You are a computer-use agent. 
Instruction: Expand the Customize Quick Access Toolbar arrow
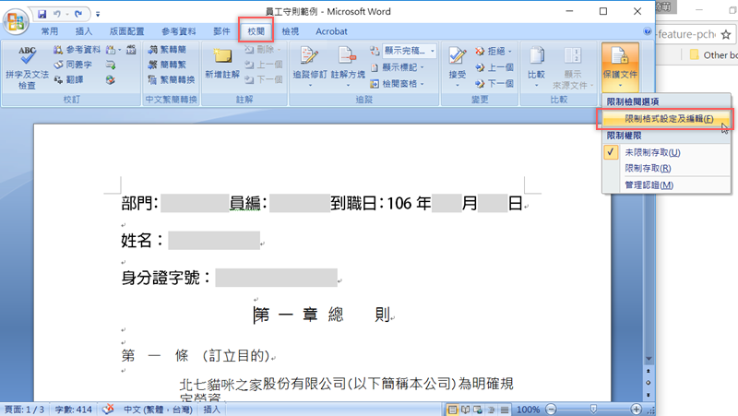[x=98, y=14]
